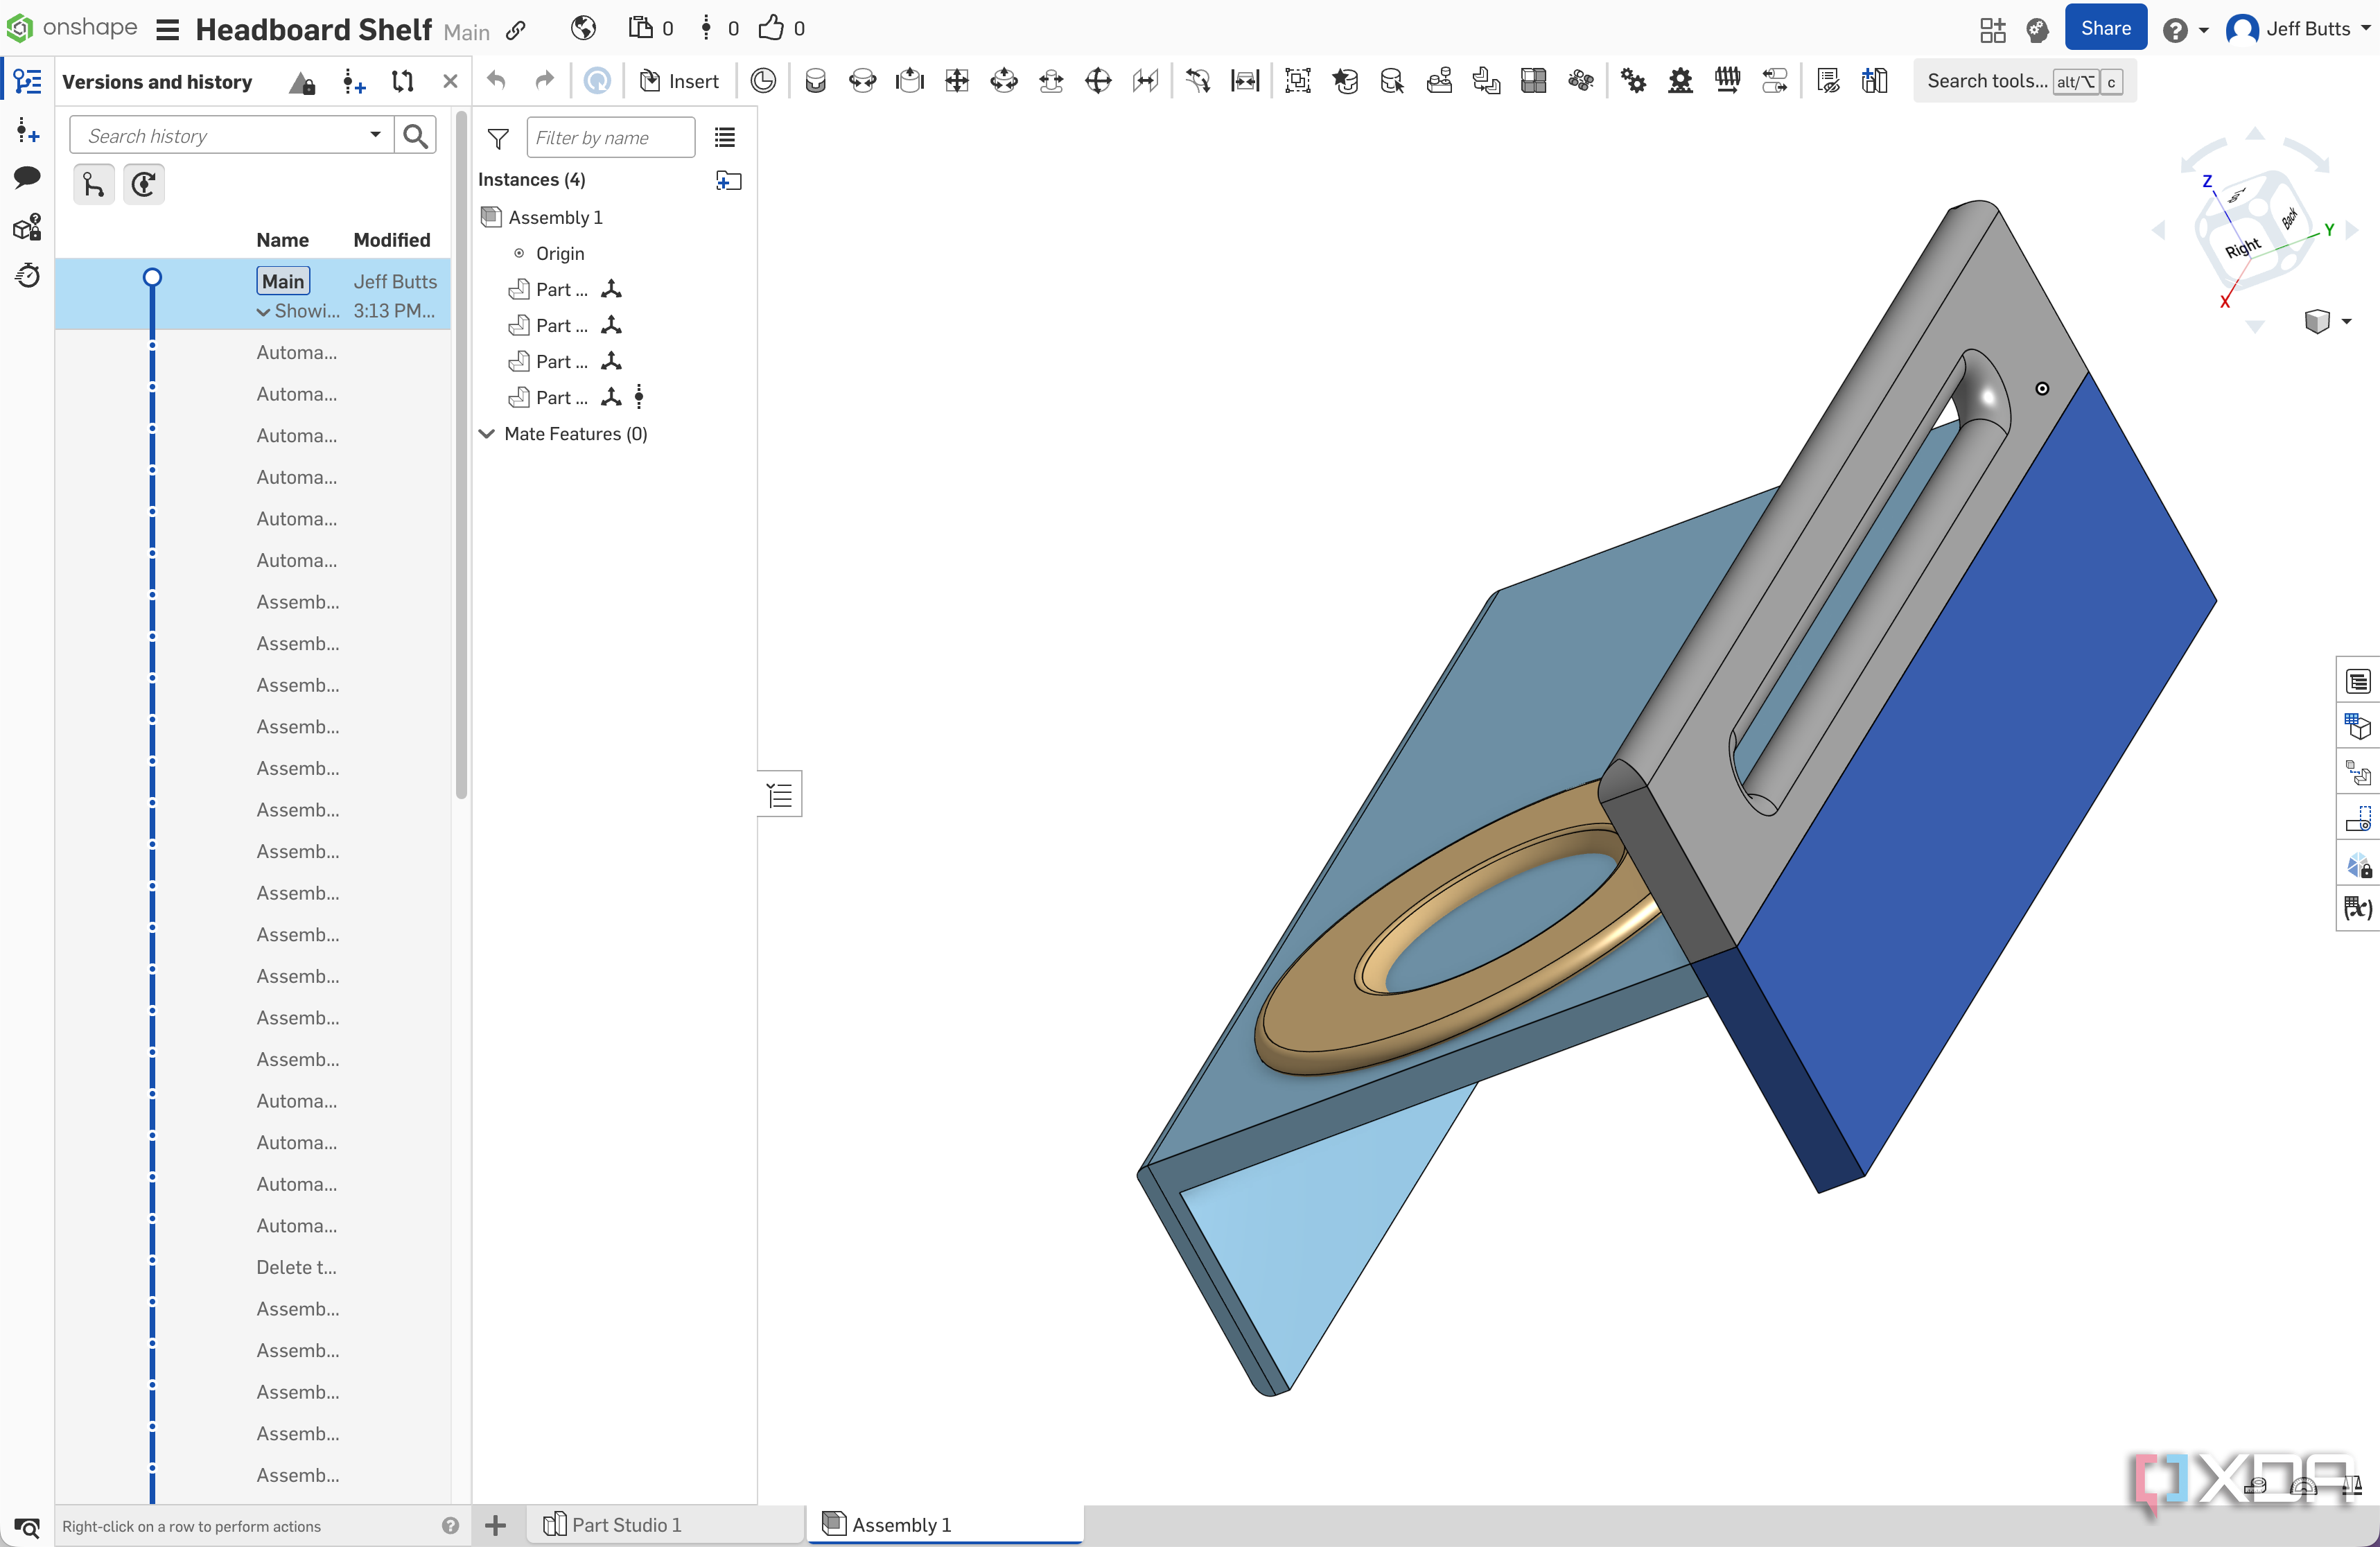Click the blue Share button
This screenshot has height=1547, width=2380.
2105,28
